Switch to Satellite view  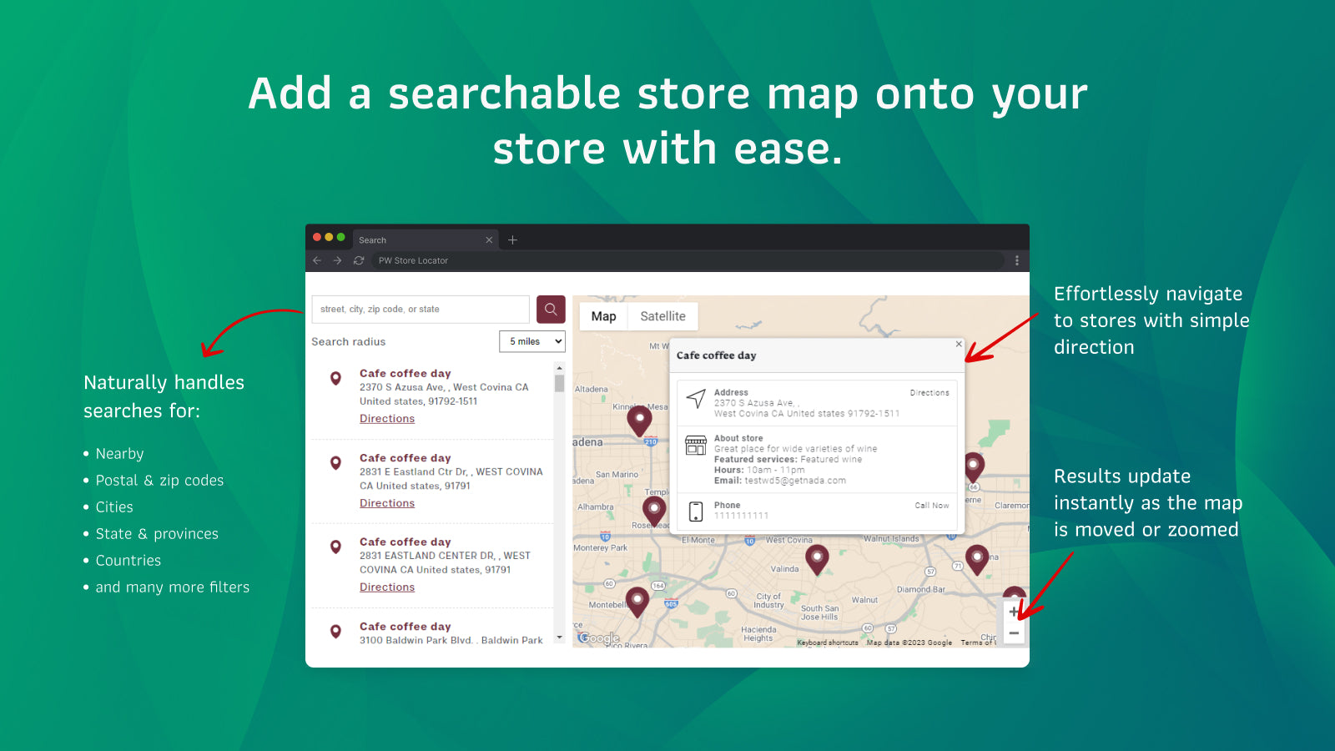coord(662,316)
